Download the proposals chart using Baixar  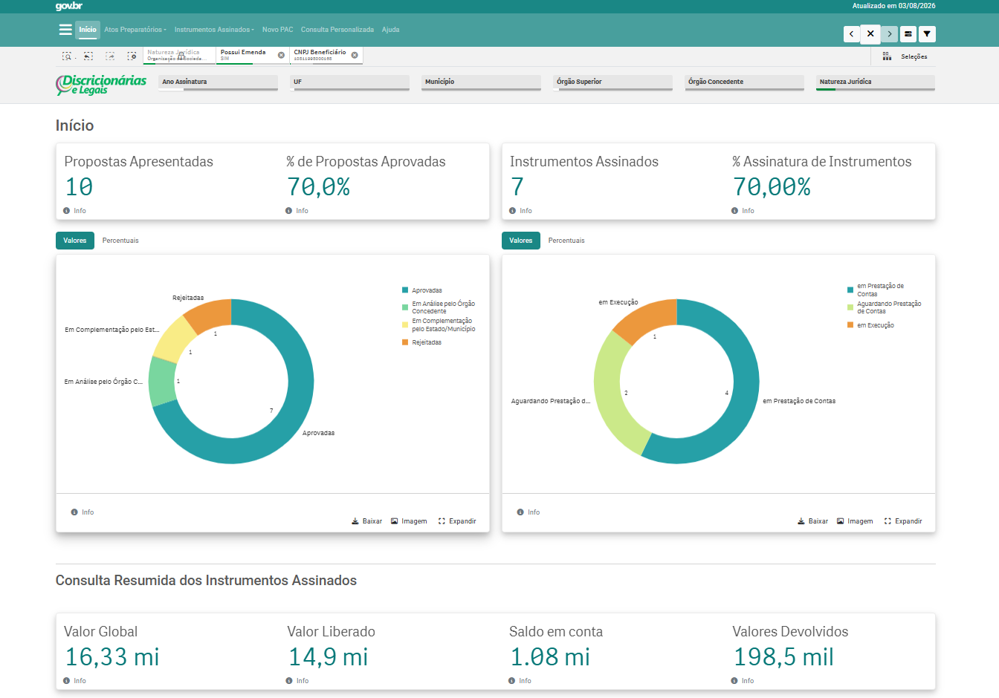point(367,521)
